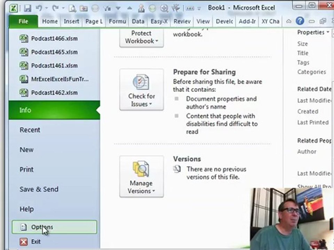Open the XY Chart tab
This screenshot has height=250, width=334.
click(x=270, y=21)
